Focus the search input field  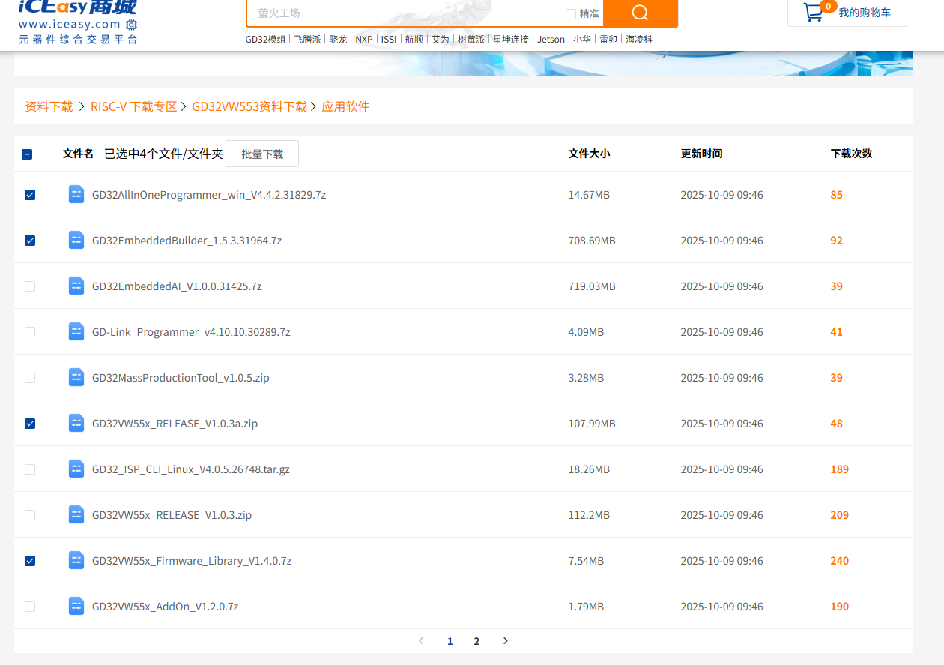(405, 13)
